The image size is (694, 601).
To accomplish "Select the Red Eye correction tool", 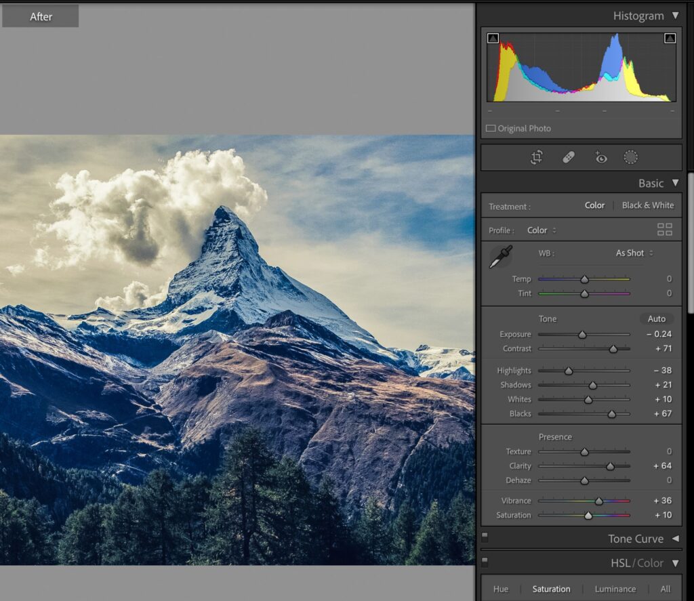I will point(600,157).
